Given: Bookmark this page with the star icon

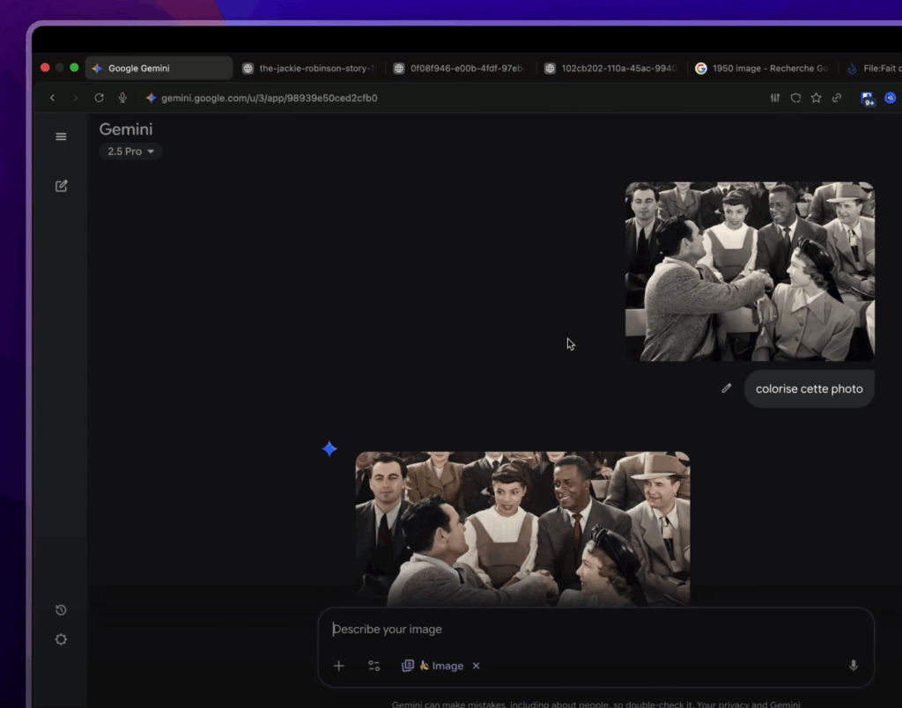Looking at the screenshot, I should click(816, 98).
